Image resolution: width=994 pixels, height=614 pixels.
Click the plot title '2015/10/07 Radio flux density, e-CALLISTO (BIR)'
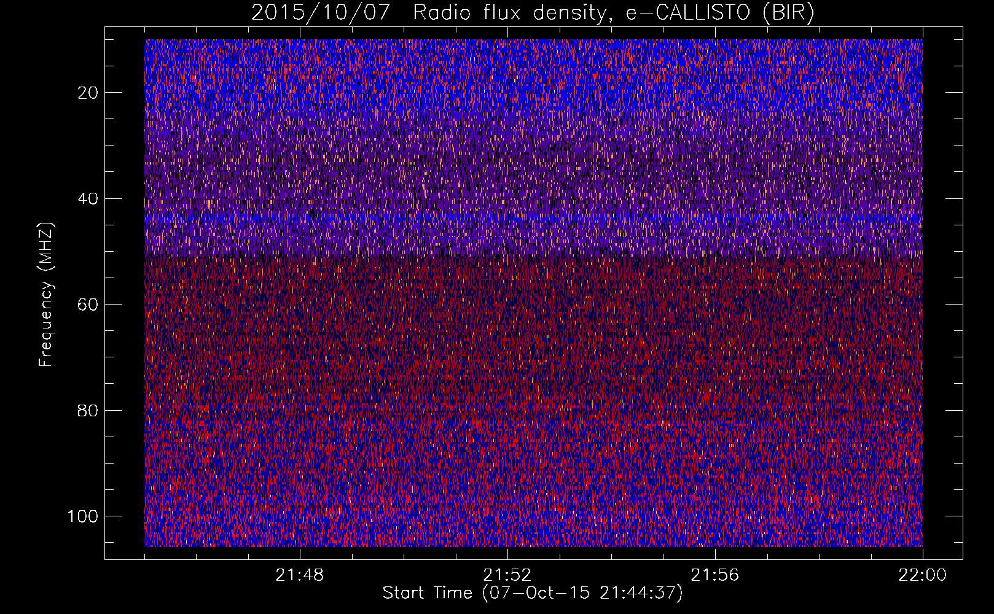coord(533,13)
